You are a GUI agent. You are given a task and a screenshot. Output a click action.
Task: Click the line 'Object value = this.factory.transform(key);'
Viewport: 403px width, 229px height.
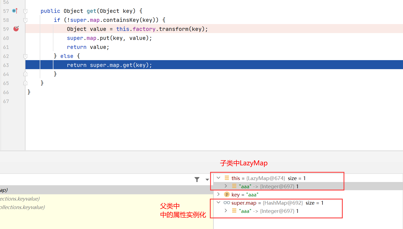click(x=137, y=29)
